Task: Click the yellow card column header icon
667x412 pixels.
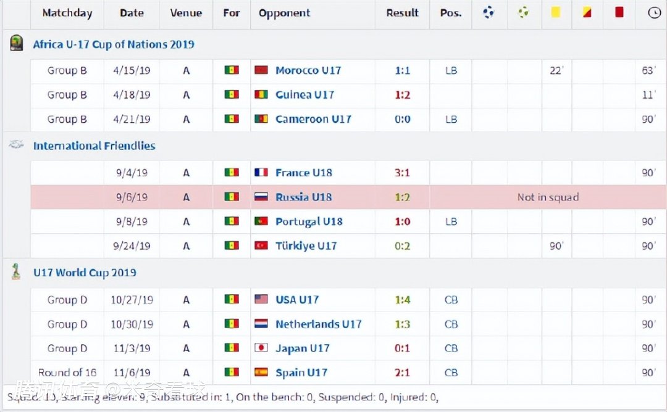Action: coord(556,12)
